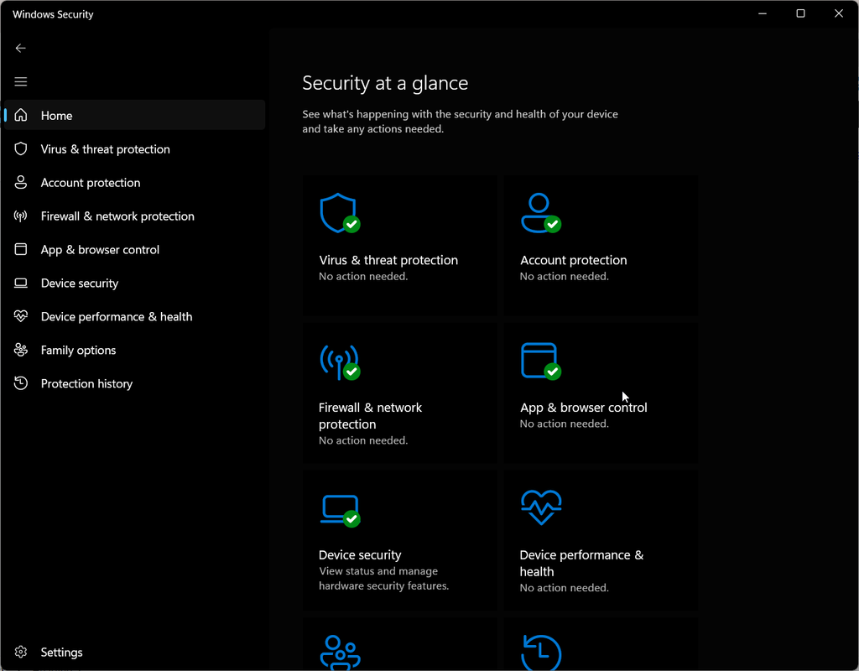Open the Device performance & health card title

click(581, 563)
